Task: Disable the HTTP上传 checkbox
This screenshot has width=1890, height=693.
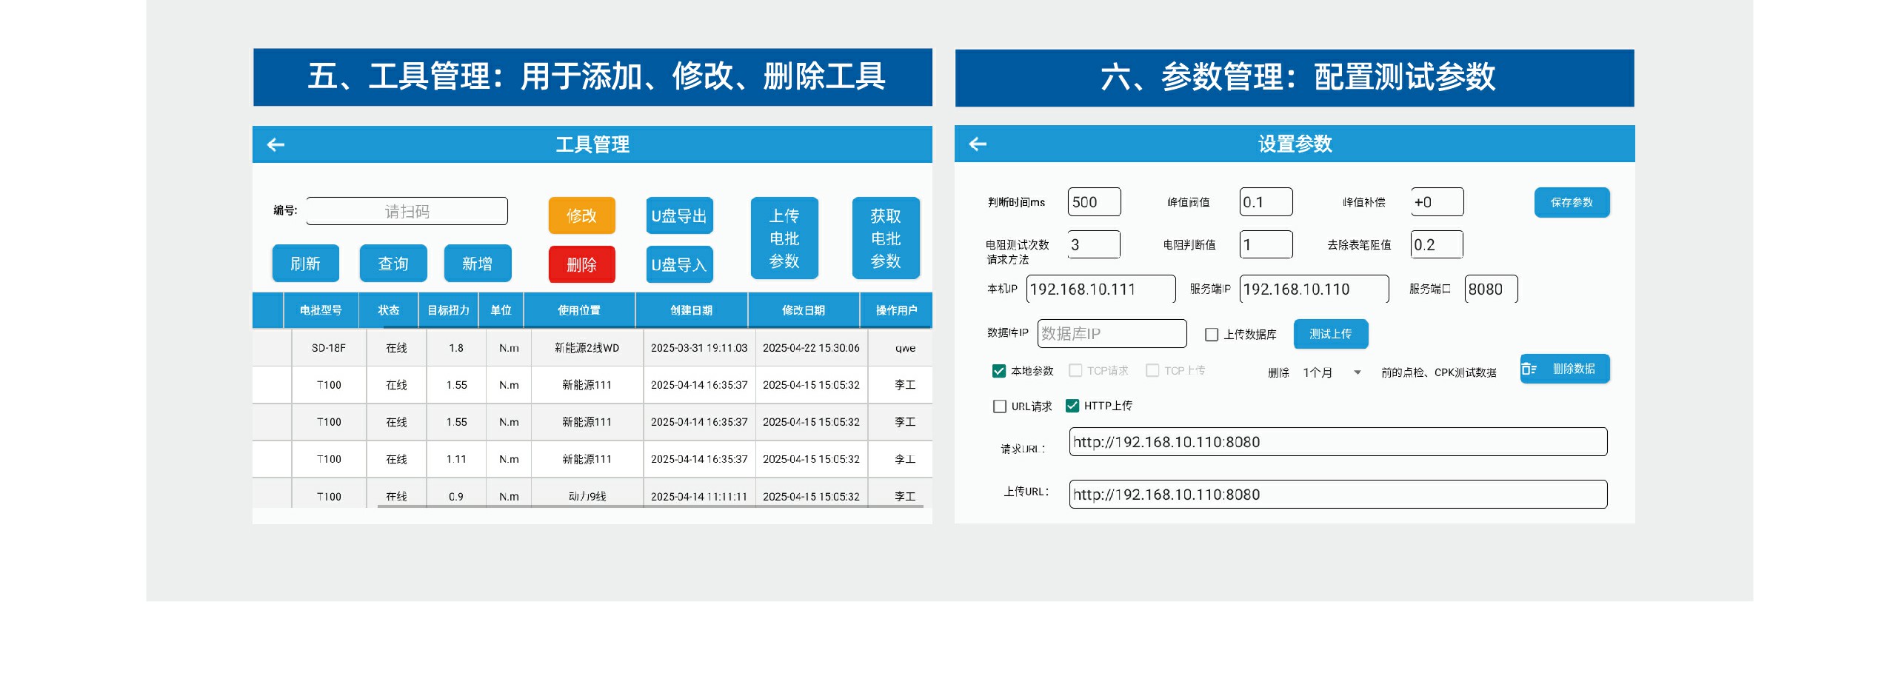Action: [x=1072, y=406]
